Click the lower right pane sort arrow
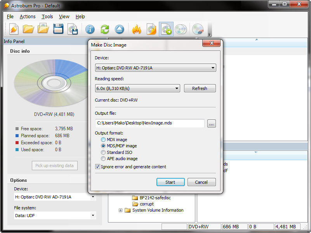Viewport: 311px width, 233px height. point(256,152)
